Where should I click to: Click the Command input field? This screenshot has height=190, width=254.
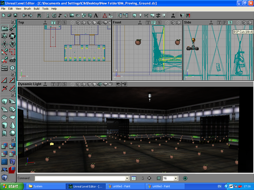[79, 179]
